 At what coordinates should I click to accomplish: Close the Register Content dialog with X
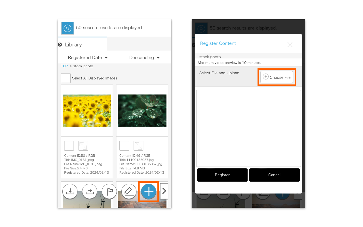(x=290, y=45)
